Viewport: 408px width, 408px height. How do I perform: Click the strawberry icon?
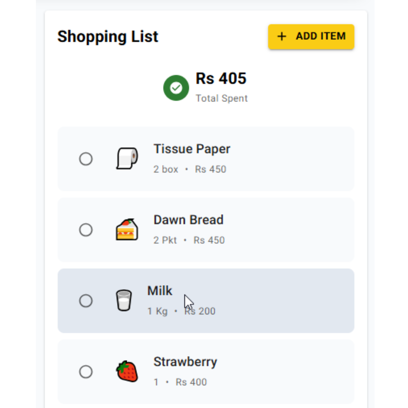[x=127, y=371]
